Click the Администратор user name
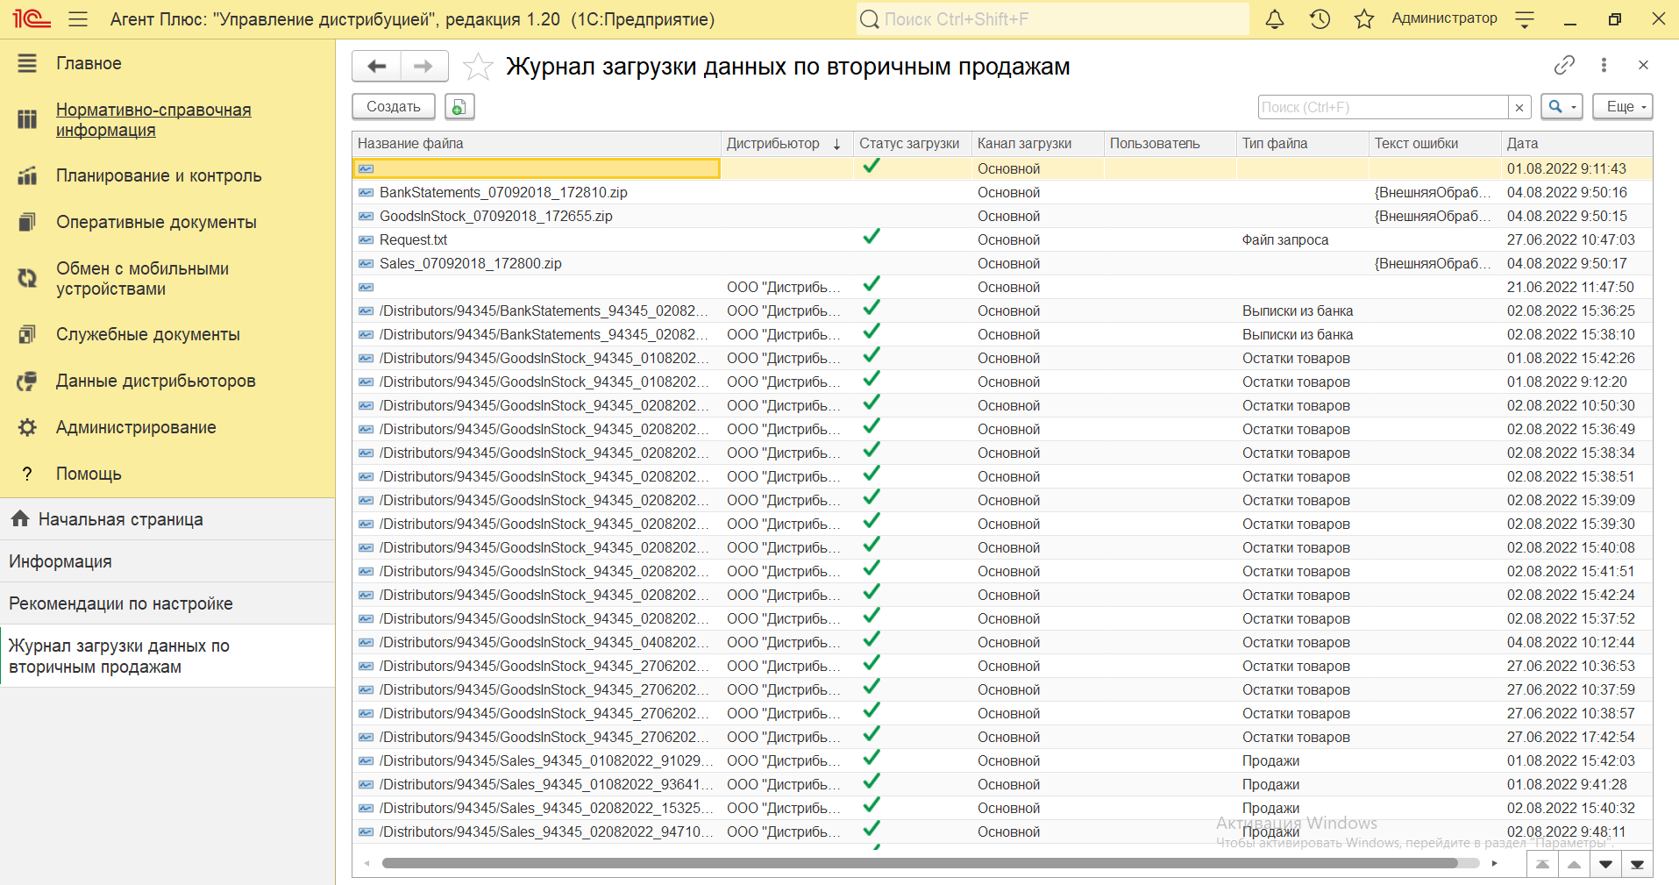The image size is (1679, 885). coord(1444,18)
